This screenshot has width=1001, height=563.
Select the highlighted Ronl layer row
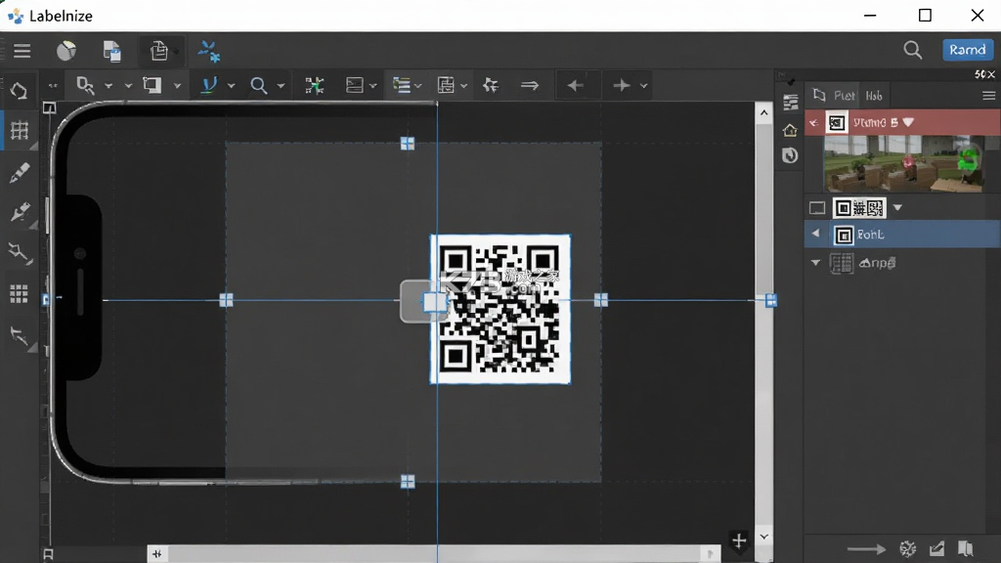point(902,235)
